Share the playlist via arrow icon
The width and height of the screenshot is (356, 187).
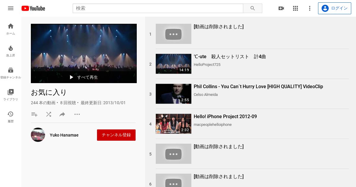(x=62, y=114)
